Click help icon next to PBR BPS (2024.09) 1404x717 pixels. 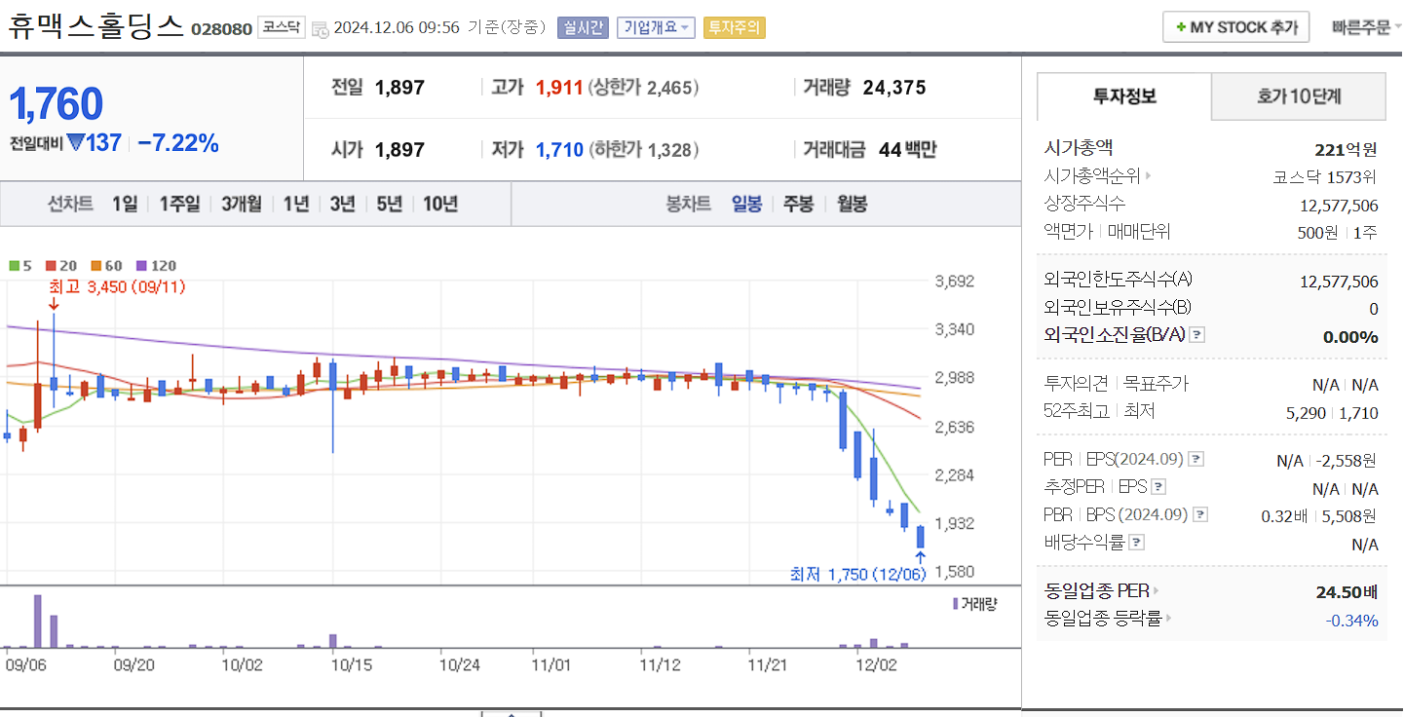point(1200,513)
